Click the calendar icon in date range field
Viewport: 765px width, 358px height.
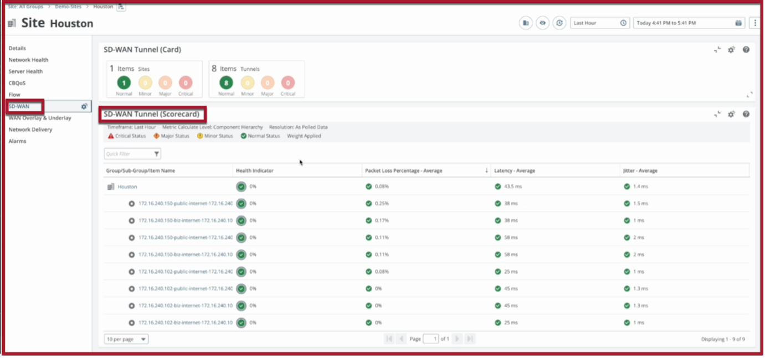[x=738, y=23]
